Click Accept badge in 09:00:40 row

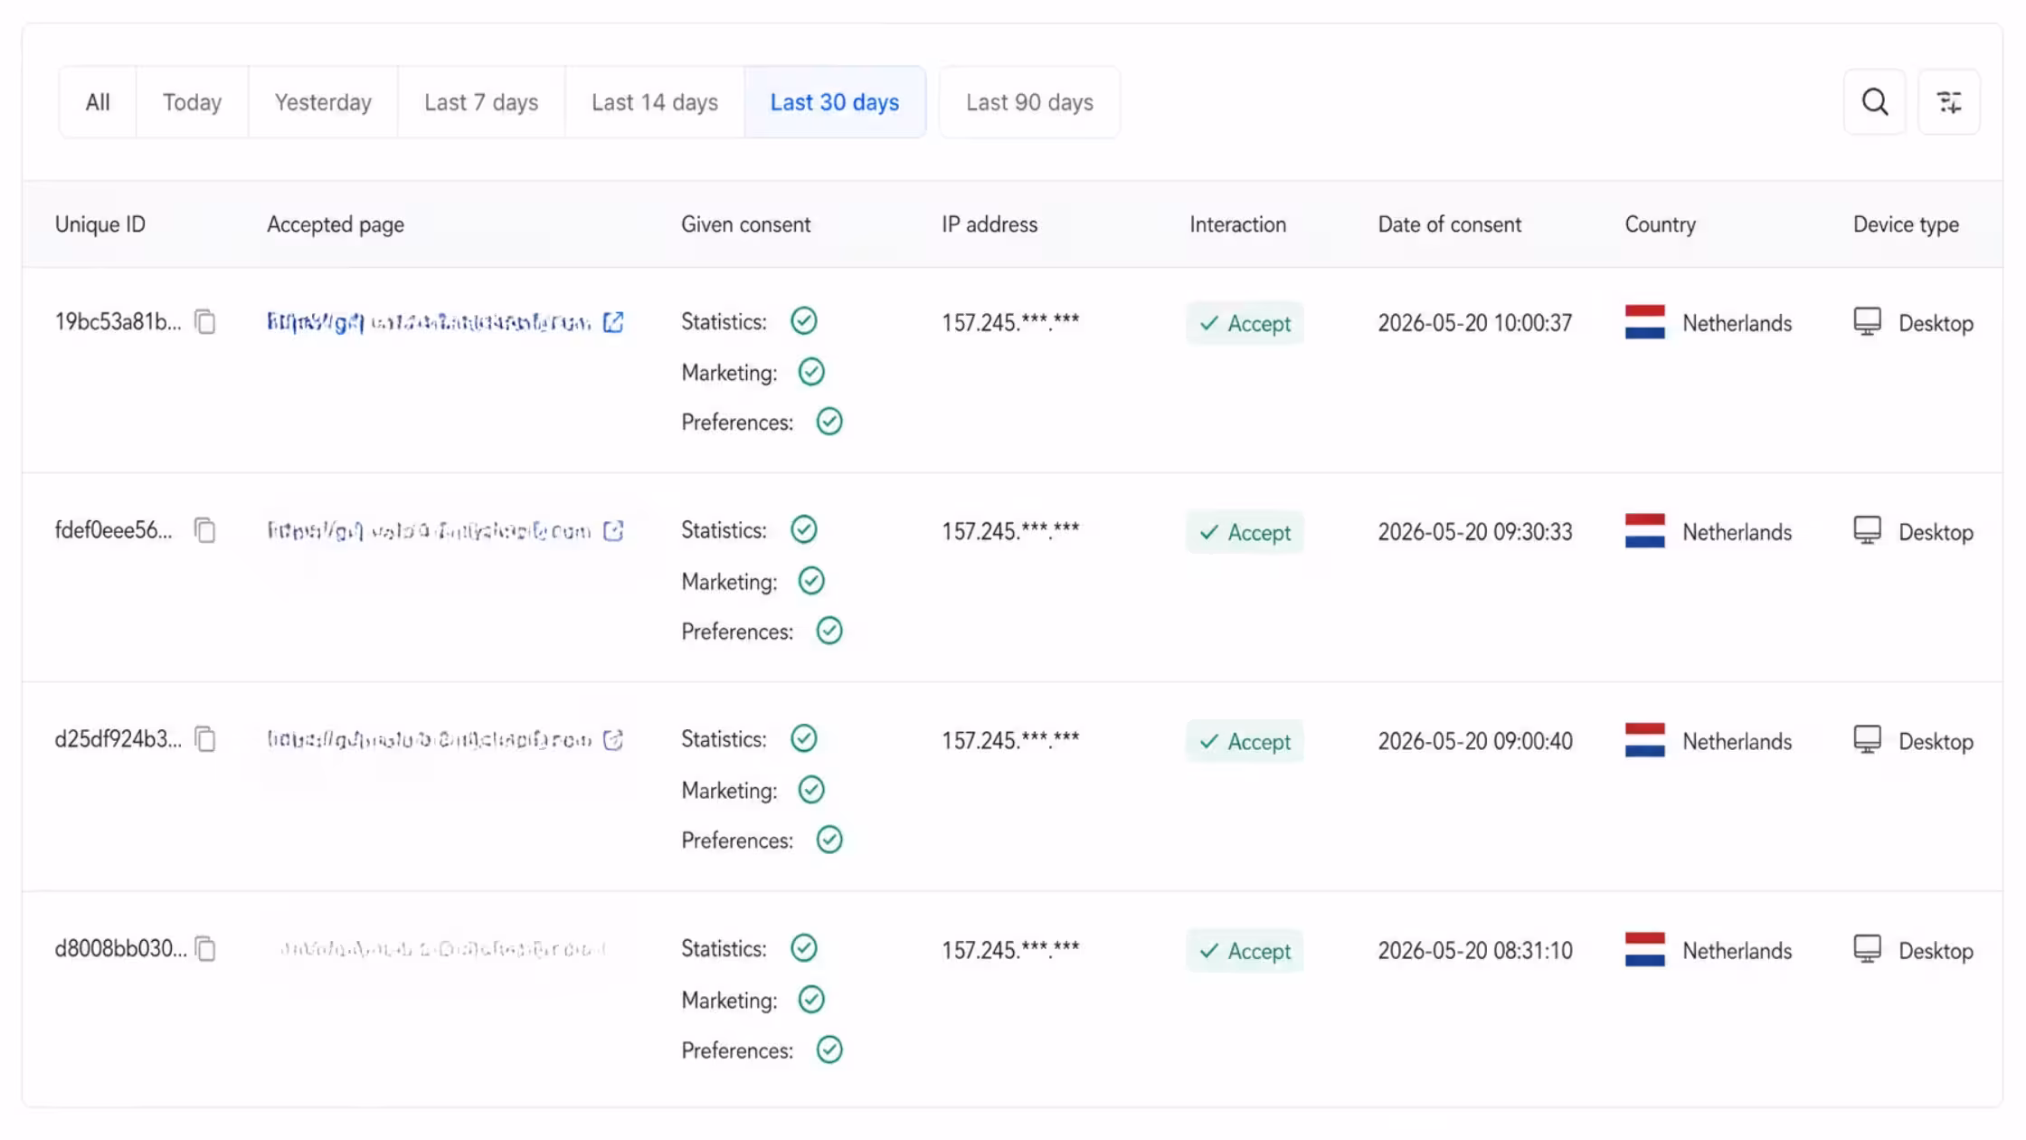pos(1245,741)
